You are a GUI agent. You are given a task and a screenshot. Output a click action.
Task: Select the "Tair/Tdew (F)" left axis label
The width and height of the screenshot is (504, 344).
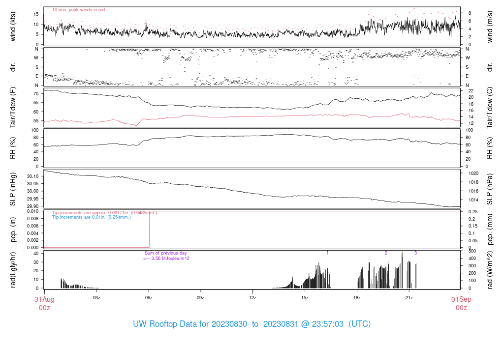tap(13, 107)
